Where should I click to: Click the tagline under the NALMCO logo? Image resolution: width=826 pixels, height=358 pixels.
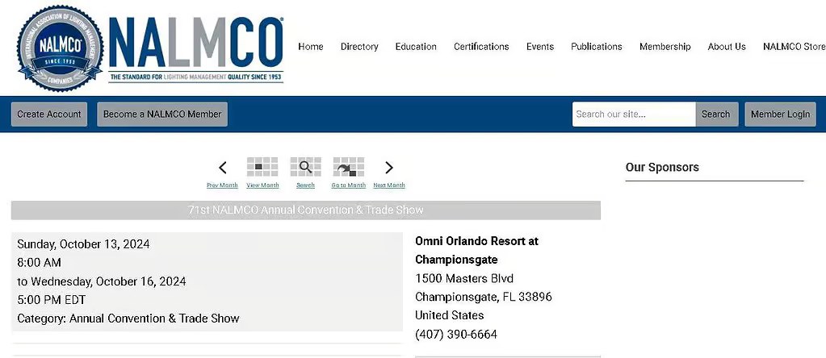coord(196,77)
